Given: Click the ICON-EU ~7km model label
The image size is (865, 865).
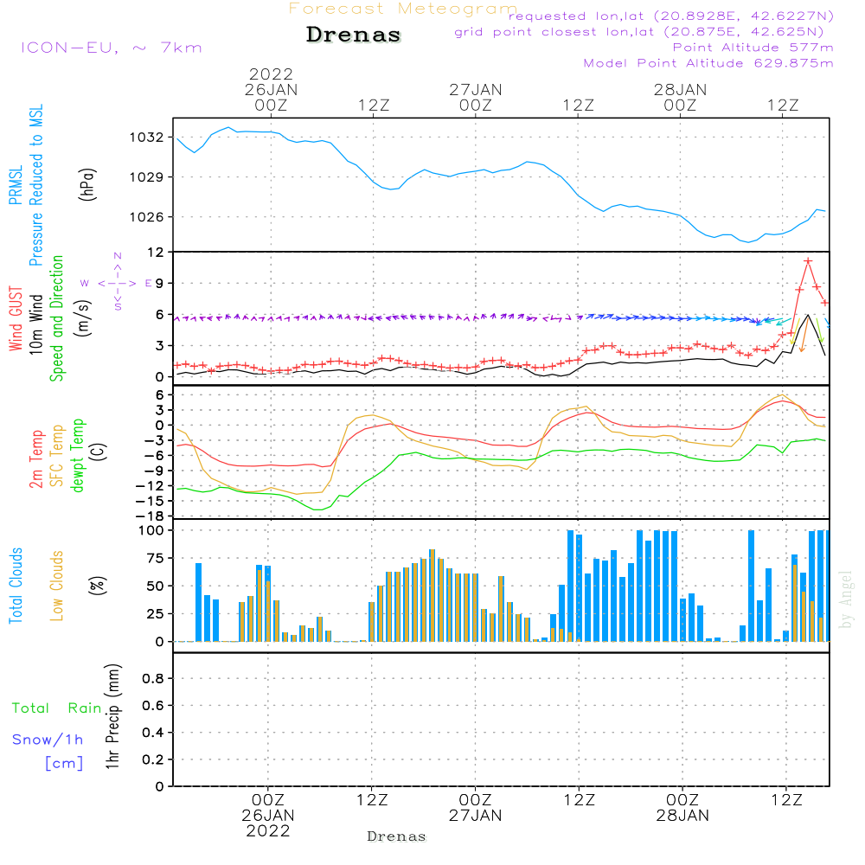Looking at the screenshot, I should [x=111, y=48].
